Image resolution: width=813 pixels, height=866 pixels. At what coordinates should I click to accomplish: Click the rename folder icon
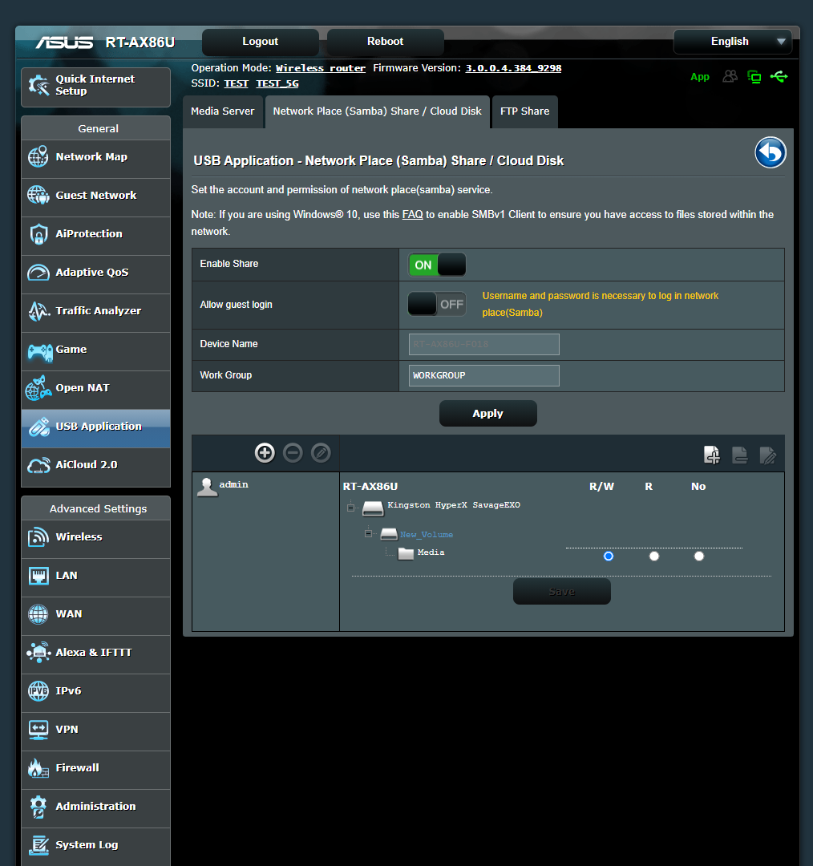pos(768,455)
